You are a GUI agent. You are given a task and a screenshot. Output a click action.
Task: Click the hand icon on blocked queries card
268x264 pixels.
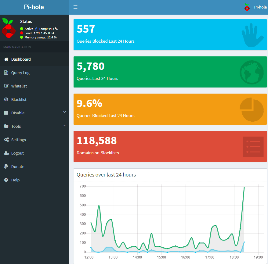click(252, 35)
